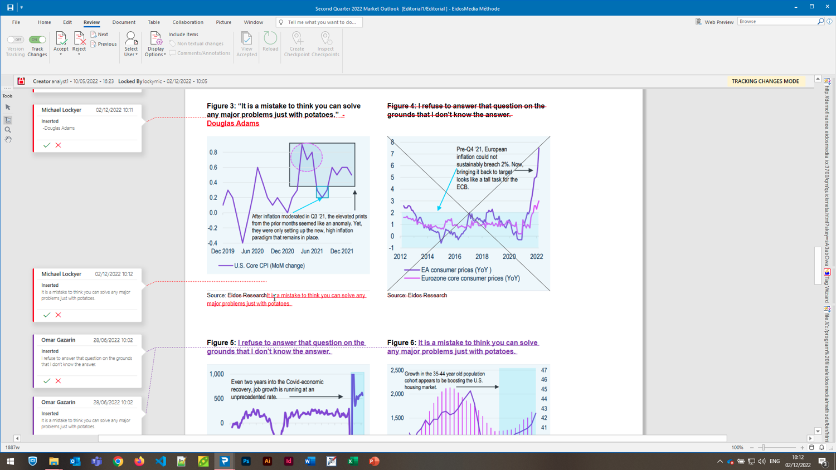Viewport: 836px width, 470px height.
Task: Click Inspect Checkpoints icon
Action: coord(325,38)
